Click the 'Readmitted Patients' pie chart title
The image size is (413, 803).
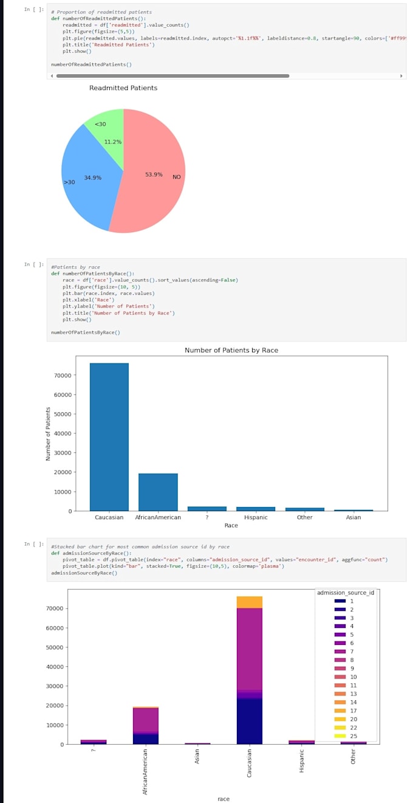point(123,88)
